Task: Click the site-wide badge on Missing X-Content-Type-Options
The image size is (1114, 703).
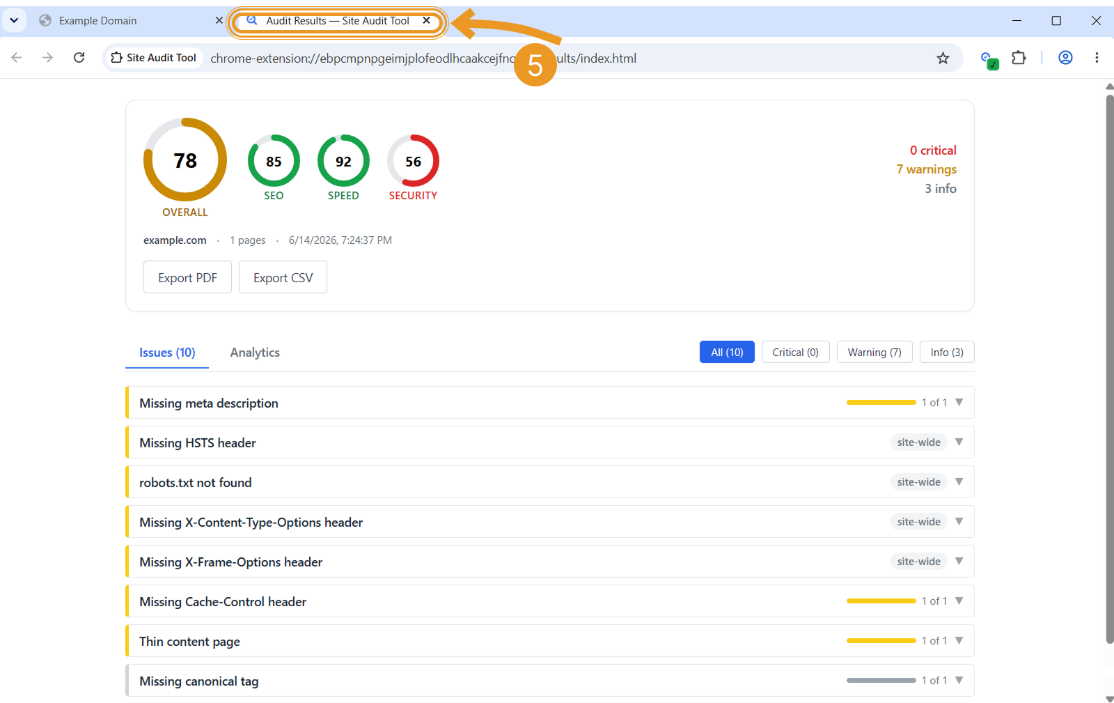Action: (918, 522)
